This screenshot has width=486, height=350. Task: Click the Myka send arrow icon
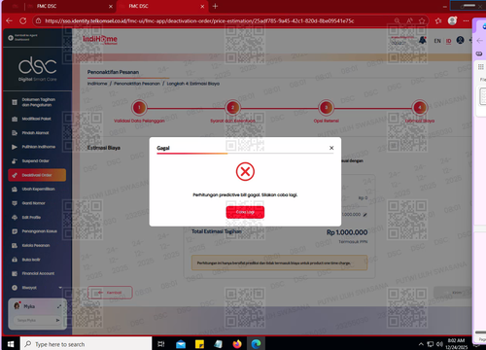coord(57,320)
